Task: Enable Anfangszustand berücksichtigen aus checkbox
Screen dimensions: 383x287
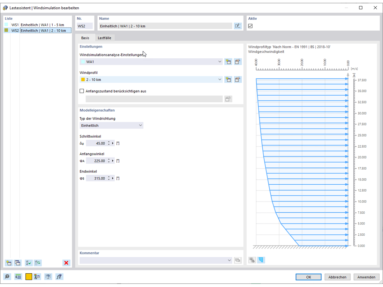Action: pyautogui.click(x=82, y=91)
